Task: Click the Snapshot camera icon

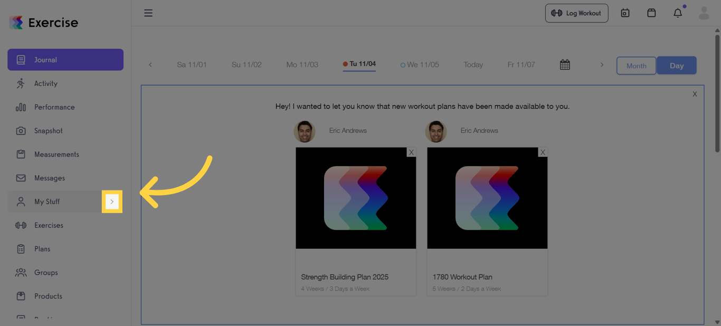Action: 21,131
